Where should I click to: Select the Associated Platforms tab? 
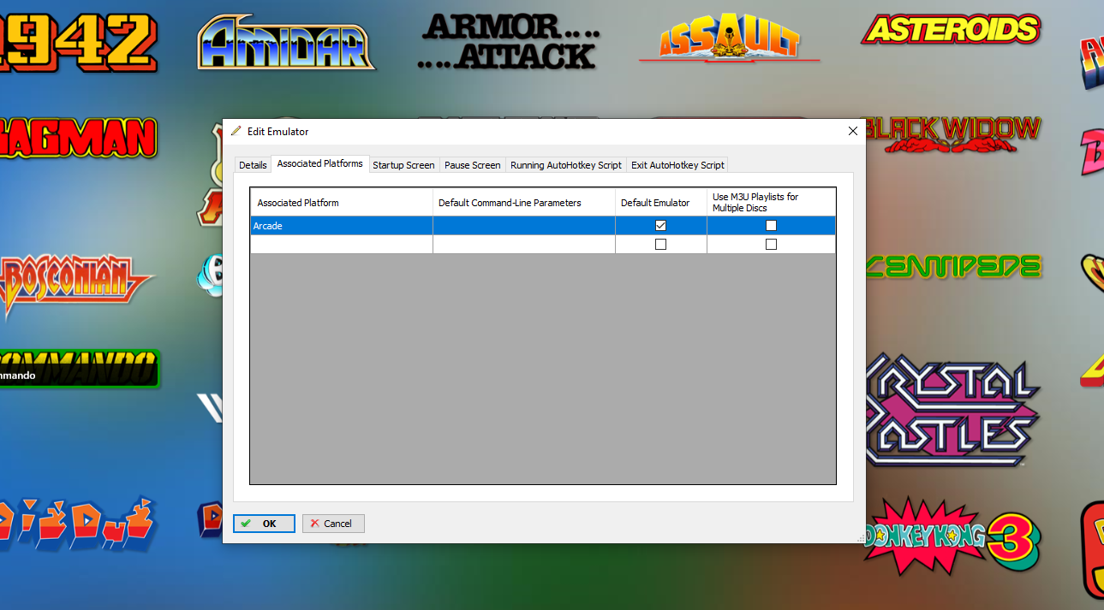click(x=320, y=163)
